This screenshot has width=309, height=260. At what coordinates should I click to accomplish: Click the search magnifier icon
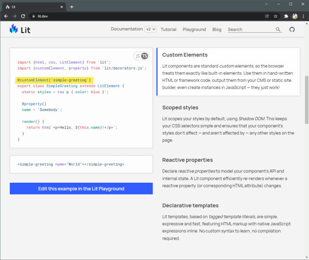278,29
